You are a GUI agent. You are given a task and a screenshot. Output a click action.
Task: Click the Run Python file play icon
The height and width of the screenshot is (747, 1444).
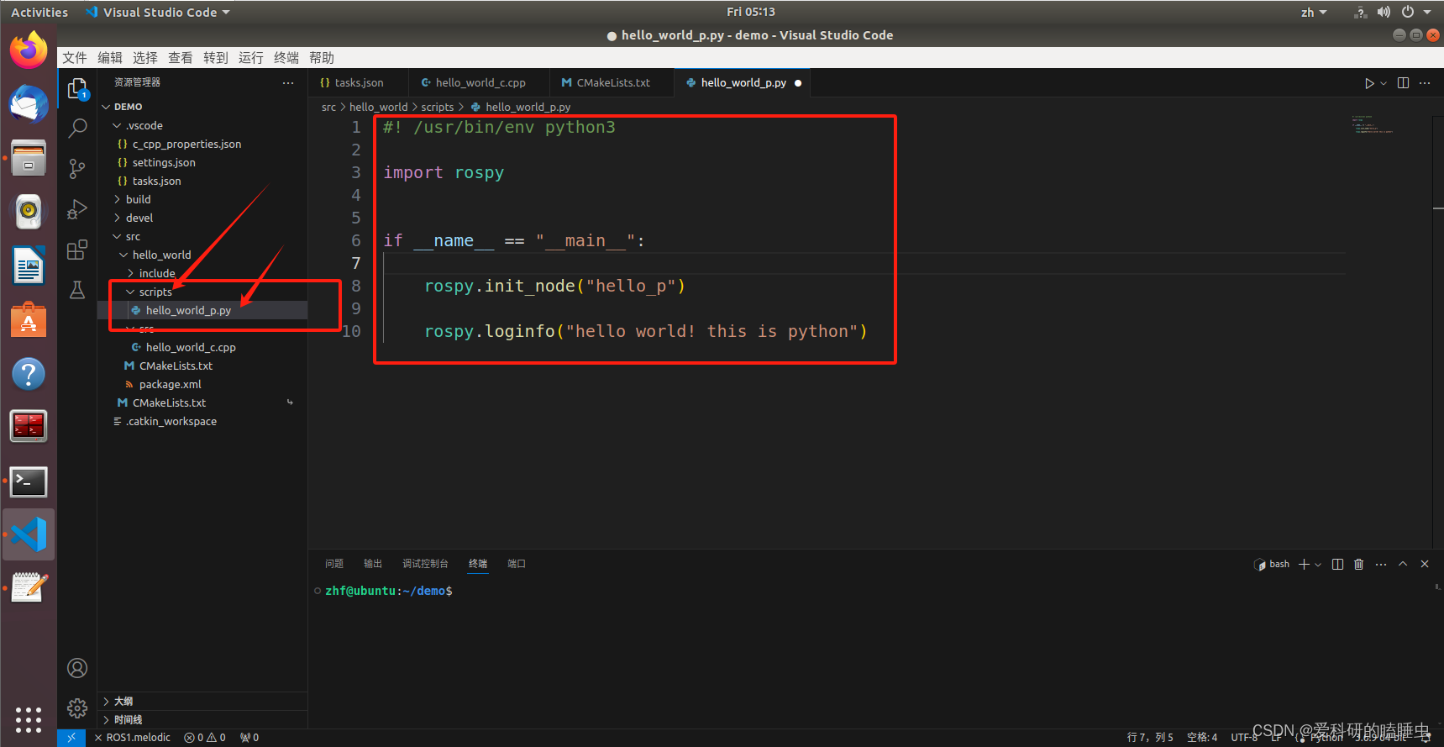point(1369,83)
